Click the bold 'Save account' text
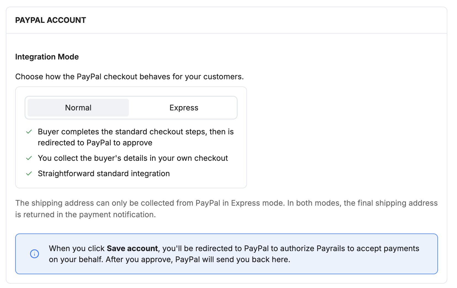The image size is (457, 288). pos(132,248)
